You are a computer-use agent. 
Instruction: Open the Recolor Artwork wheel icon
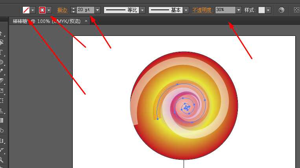click(281, 10)
